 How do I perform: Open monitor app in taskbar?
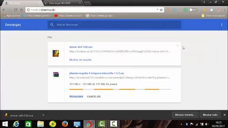(x=77, y=124)
